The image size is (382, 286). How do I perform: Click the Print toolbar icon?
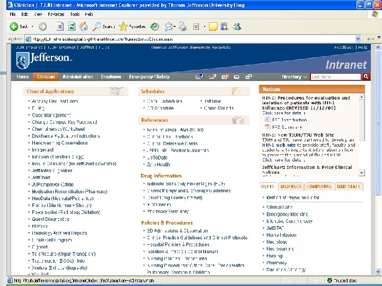click(183, 26)
